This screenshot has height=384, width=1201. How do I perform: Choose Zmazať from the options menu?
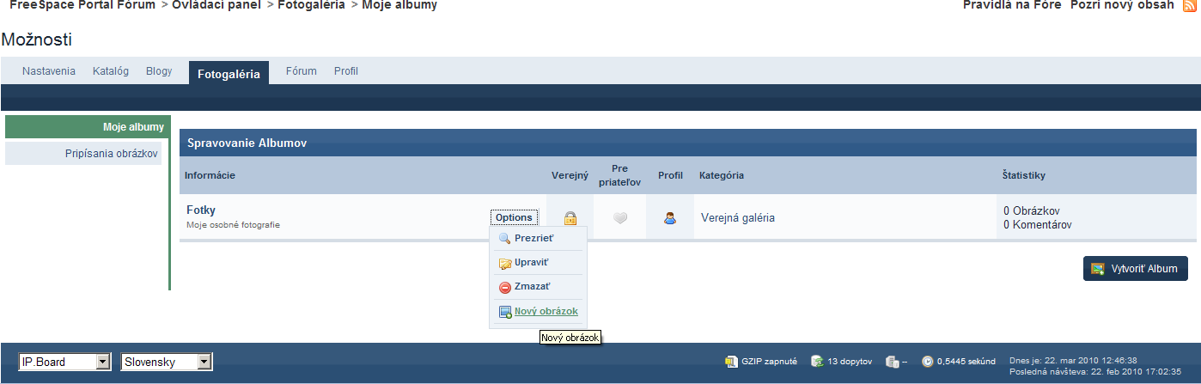tap(532, 286)
